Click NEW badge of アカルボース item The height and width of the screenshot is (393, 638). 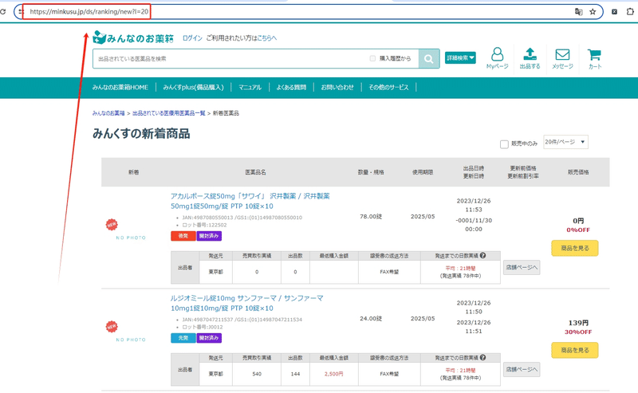112,225
